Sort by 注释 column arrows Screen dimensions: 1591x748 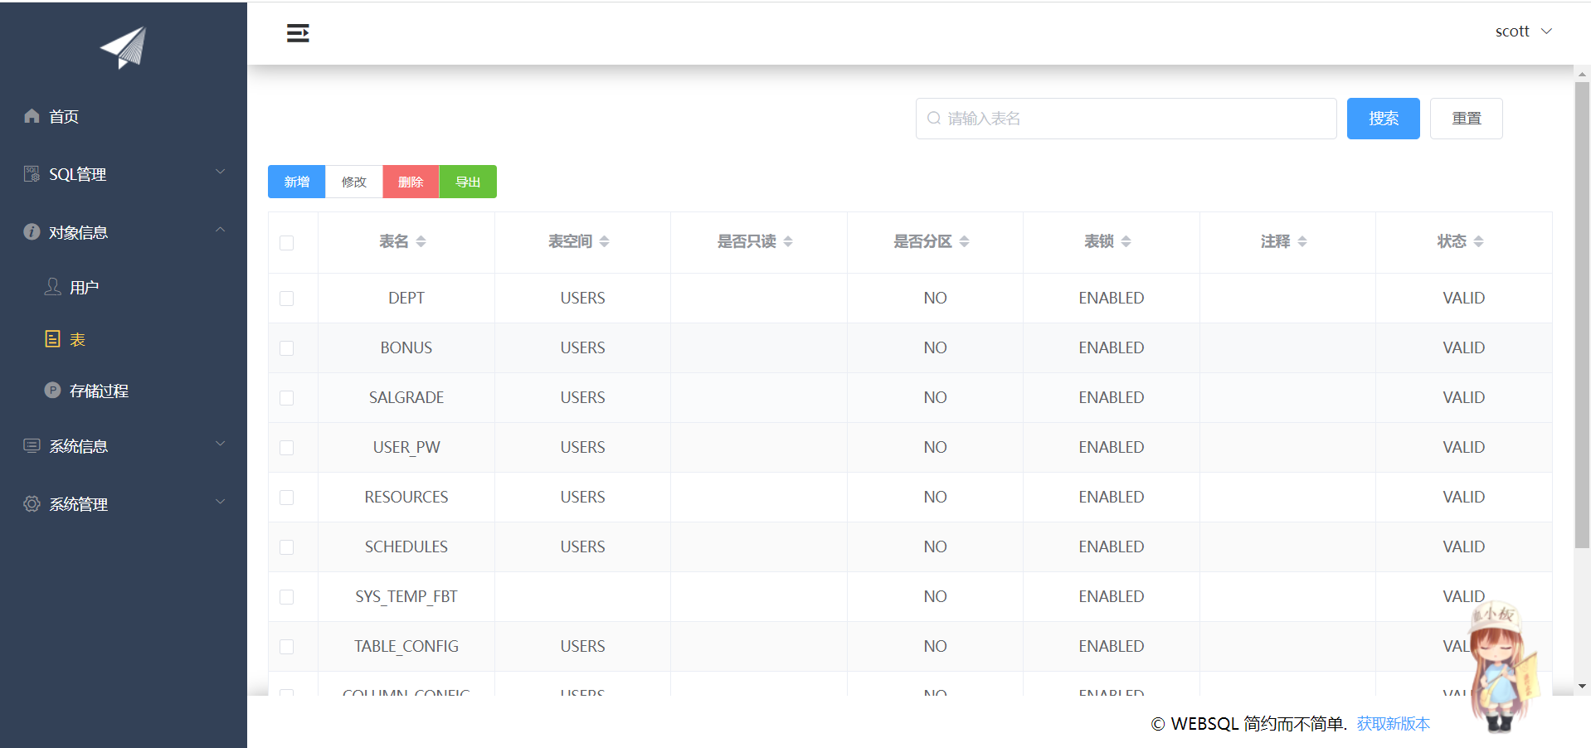coord(1302,241)
